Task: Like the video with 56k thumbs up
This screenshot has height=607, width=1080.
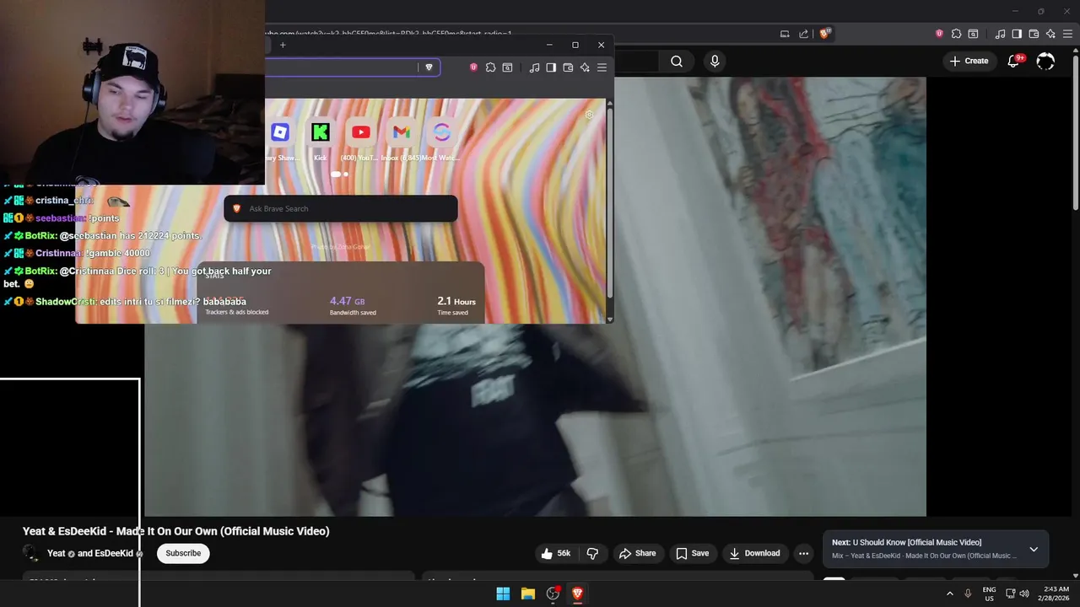Action: pos(557,553)
